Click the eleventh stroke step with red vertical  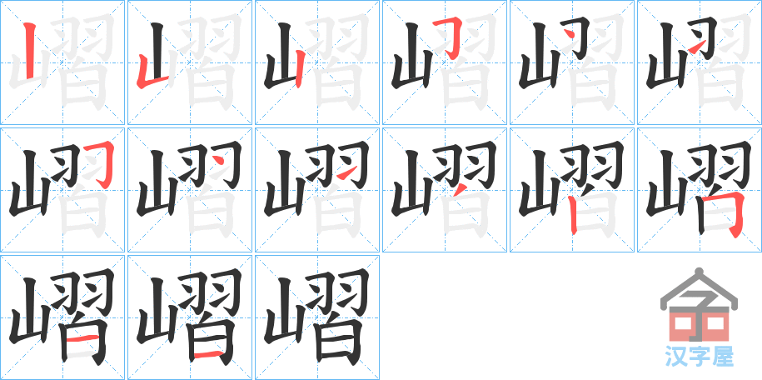click(x=572, y=190)
